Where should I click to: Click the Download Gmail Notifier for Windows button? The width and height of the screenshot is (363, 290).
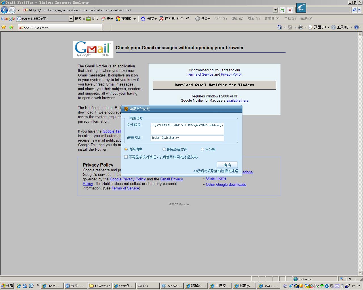214,85
